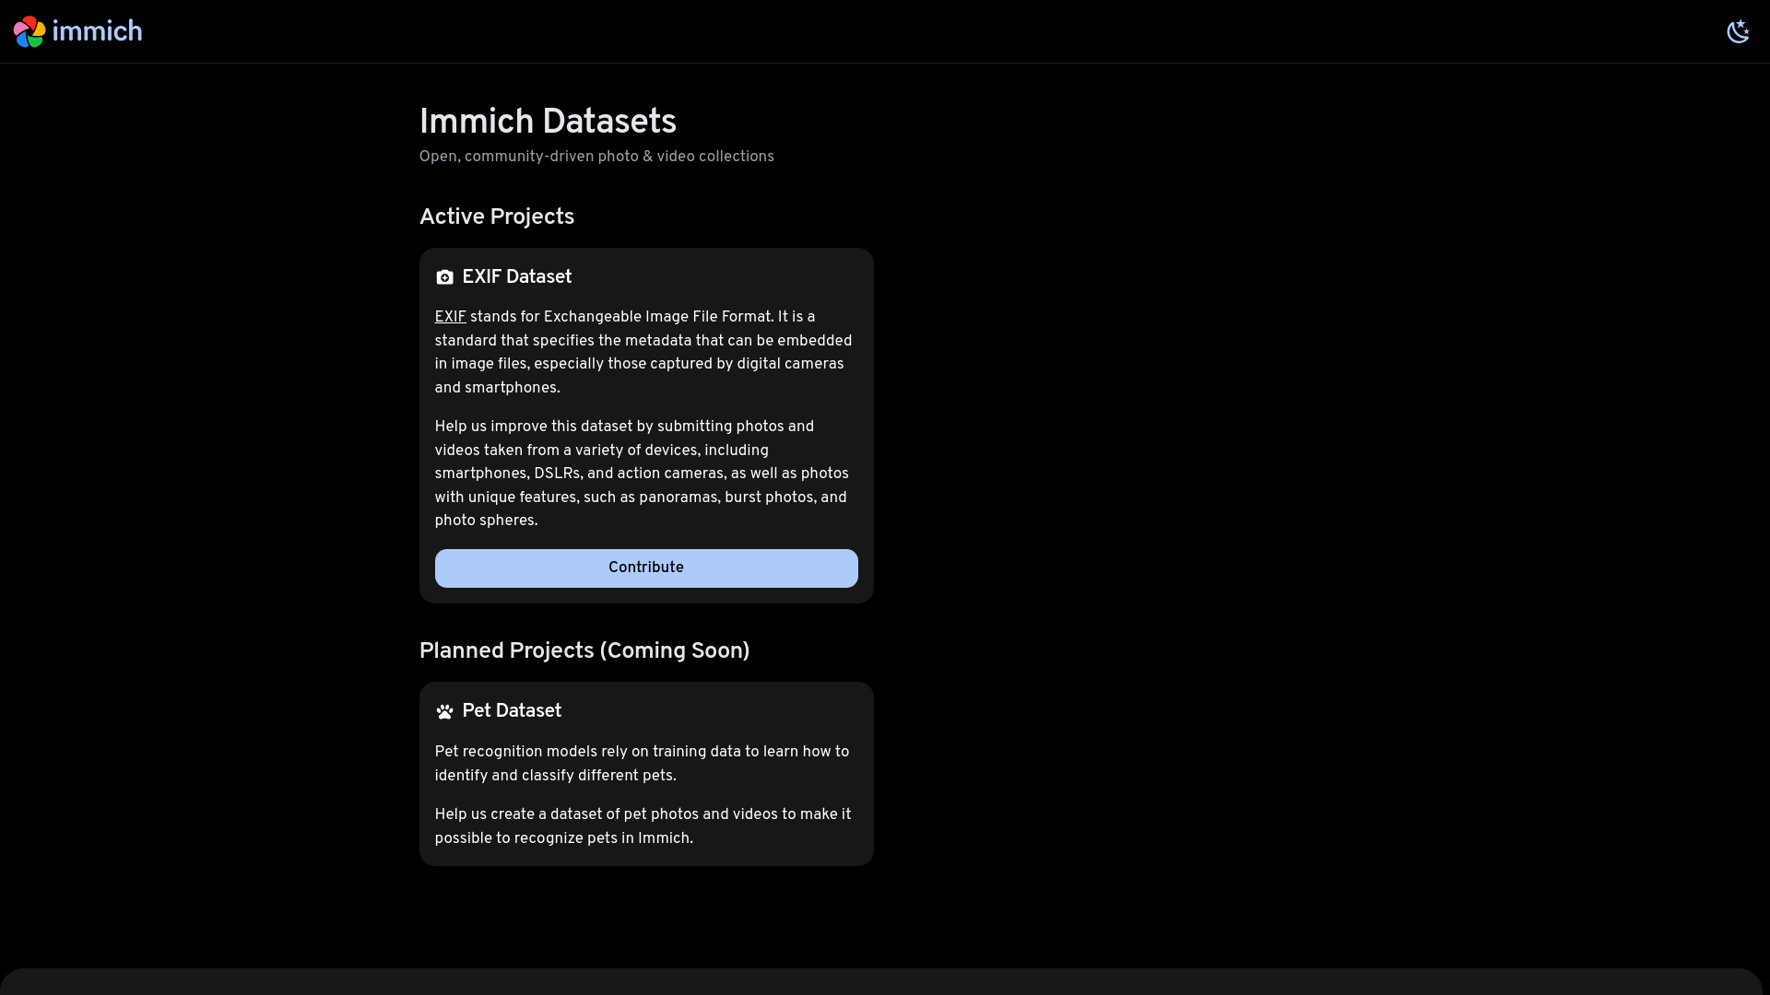Click the "immich" wordmark text in the header
This screenshot has width=1770, height=995.
(x=98, y=31)
